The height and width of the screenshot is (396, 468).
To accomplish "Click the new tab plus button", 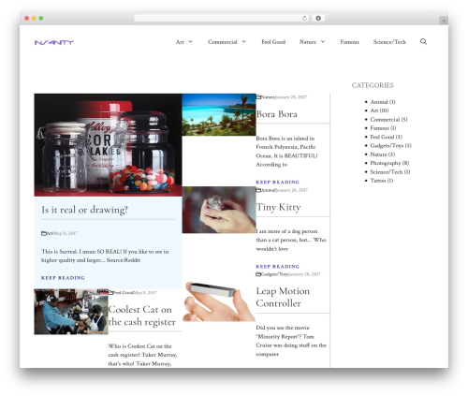I will pos(444,21).
